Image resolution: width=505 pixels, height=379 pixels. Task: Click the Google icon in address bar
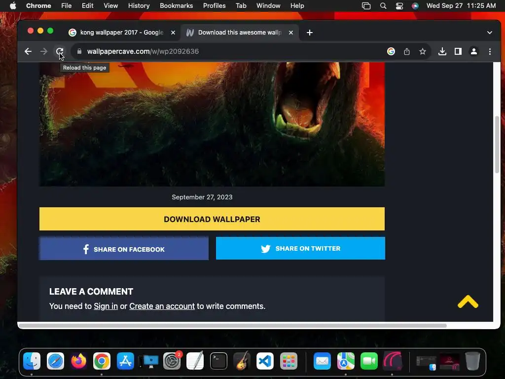[x=391, y=51]
